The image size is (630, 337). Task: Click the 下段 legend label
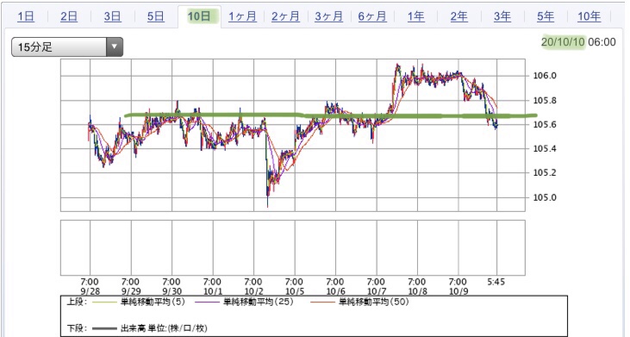(76, 328)
